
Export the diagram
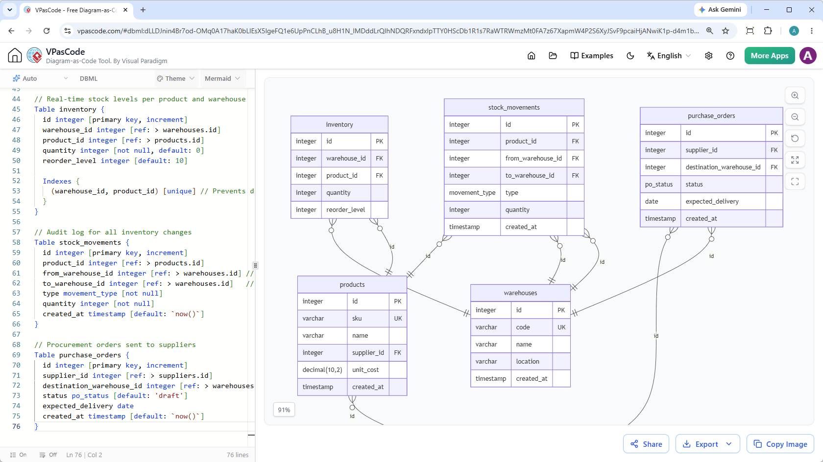701,444
